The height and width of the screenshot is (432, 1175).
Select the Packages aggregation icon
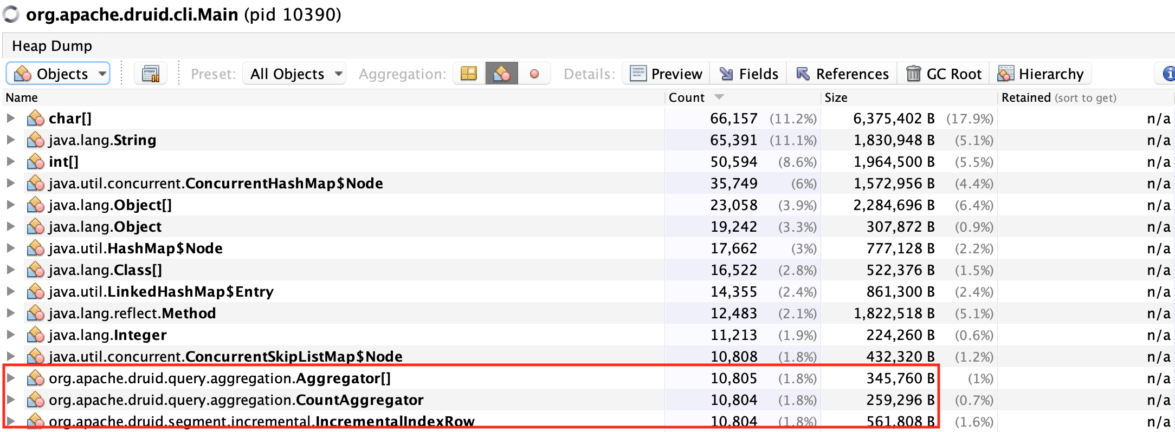pyautogui.click(x=468, y=74)
